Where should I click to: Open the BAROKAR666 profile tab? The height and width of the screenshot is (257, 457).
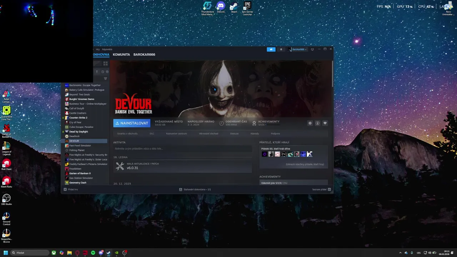point(144,55)
